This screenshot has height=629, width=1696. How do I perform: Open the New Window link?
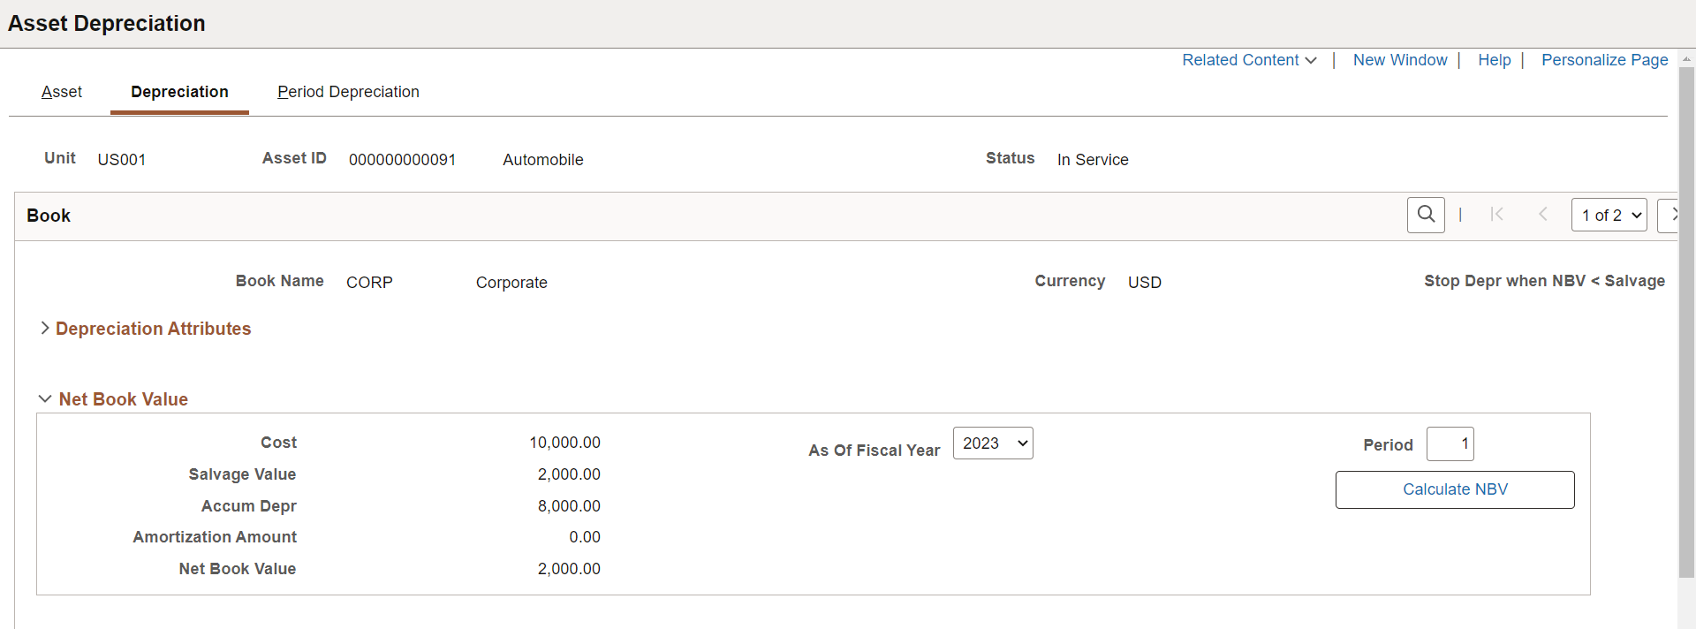click(1400, 60)
